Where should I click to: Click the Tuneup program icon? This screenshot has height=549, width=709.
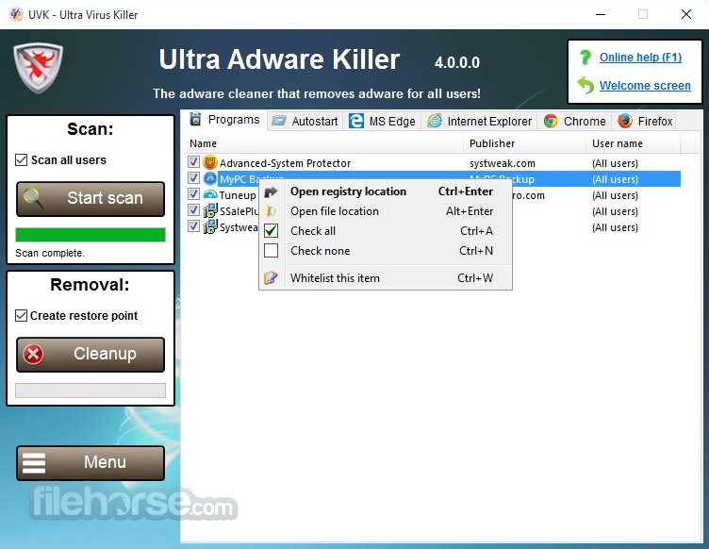[210, 194]
